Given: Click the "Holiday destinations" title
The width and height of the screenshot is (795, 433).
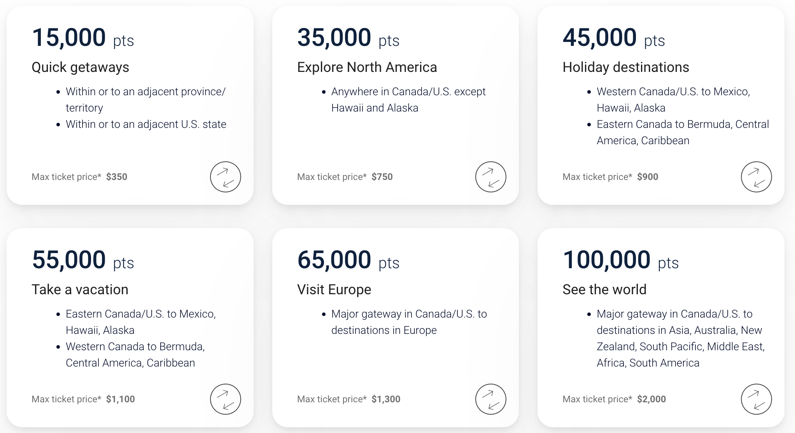Looking at the screenshot, I should 625,67.
